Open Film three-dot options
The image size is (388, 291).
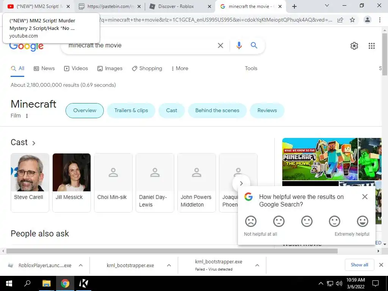pyautogui.click(x=27, y=116)
